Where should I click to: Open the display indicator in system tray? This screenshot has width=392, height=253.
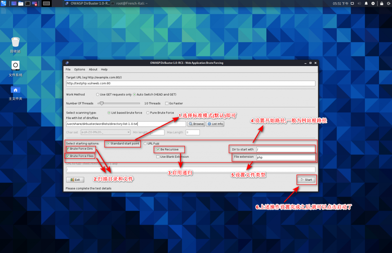coord(352,3)
